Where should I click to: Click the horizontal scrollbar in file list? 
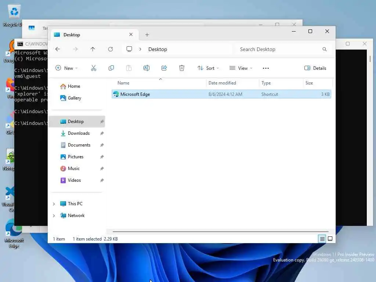pos(220,232)
